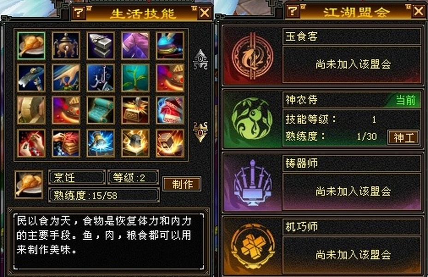
Task: Open help for 生活技能 panel
Action: (x=79, y=12)
